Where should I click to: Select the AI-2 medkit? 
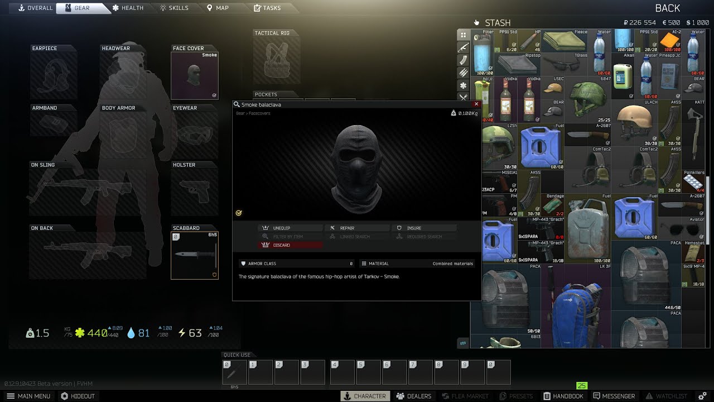tap(670, 41)
